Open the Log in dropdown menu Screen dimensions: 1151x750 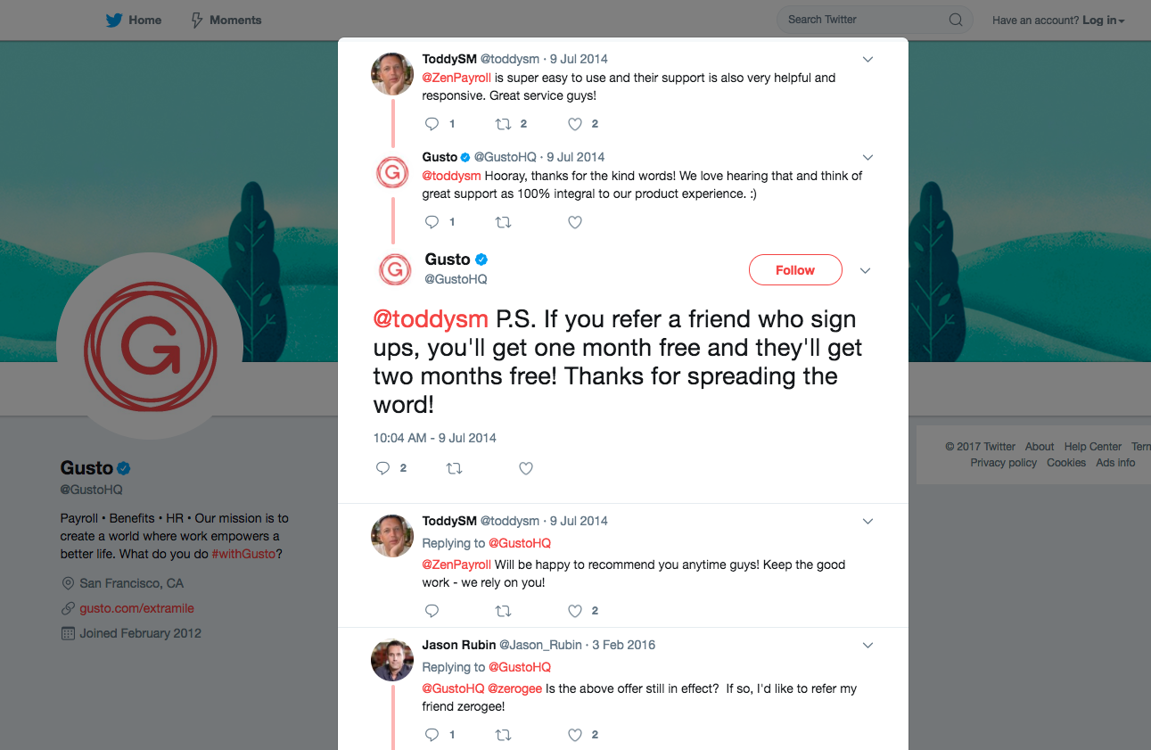(1104, 21)
